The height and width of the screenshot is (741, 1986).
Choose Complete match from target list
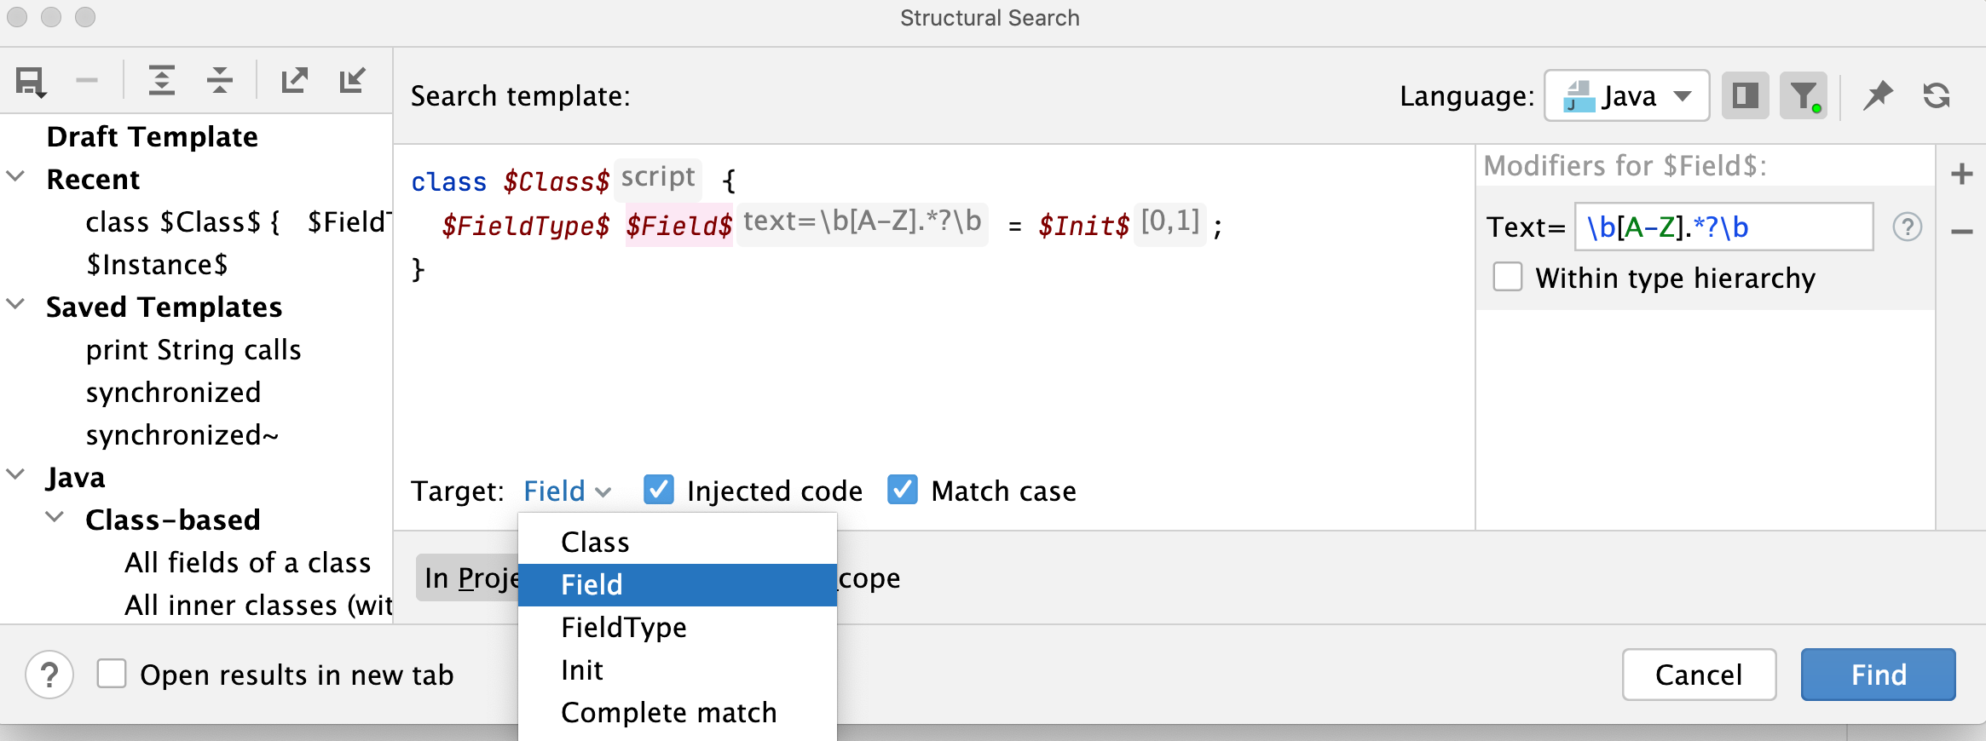point(668,713)
